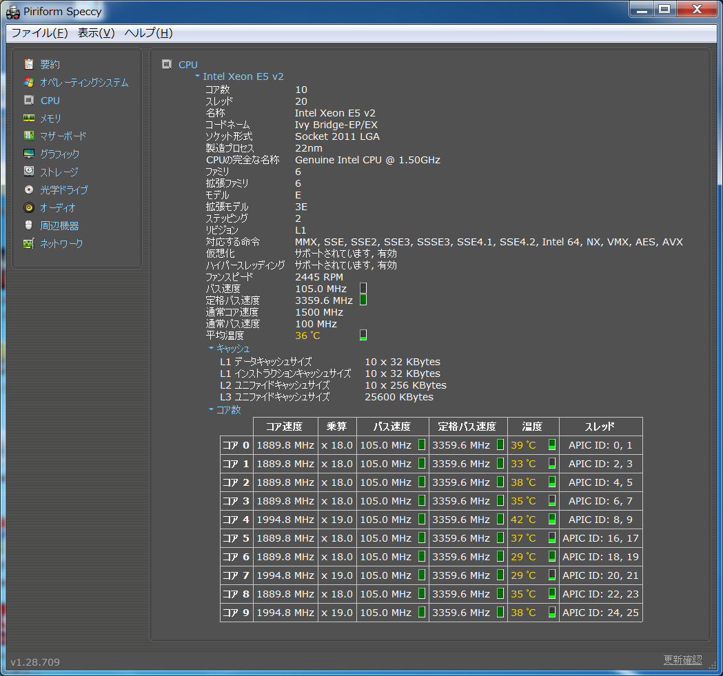Open the ファイル(F) menu
723x676 pixels.
(x=39, y=33)
